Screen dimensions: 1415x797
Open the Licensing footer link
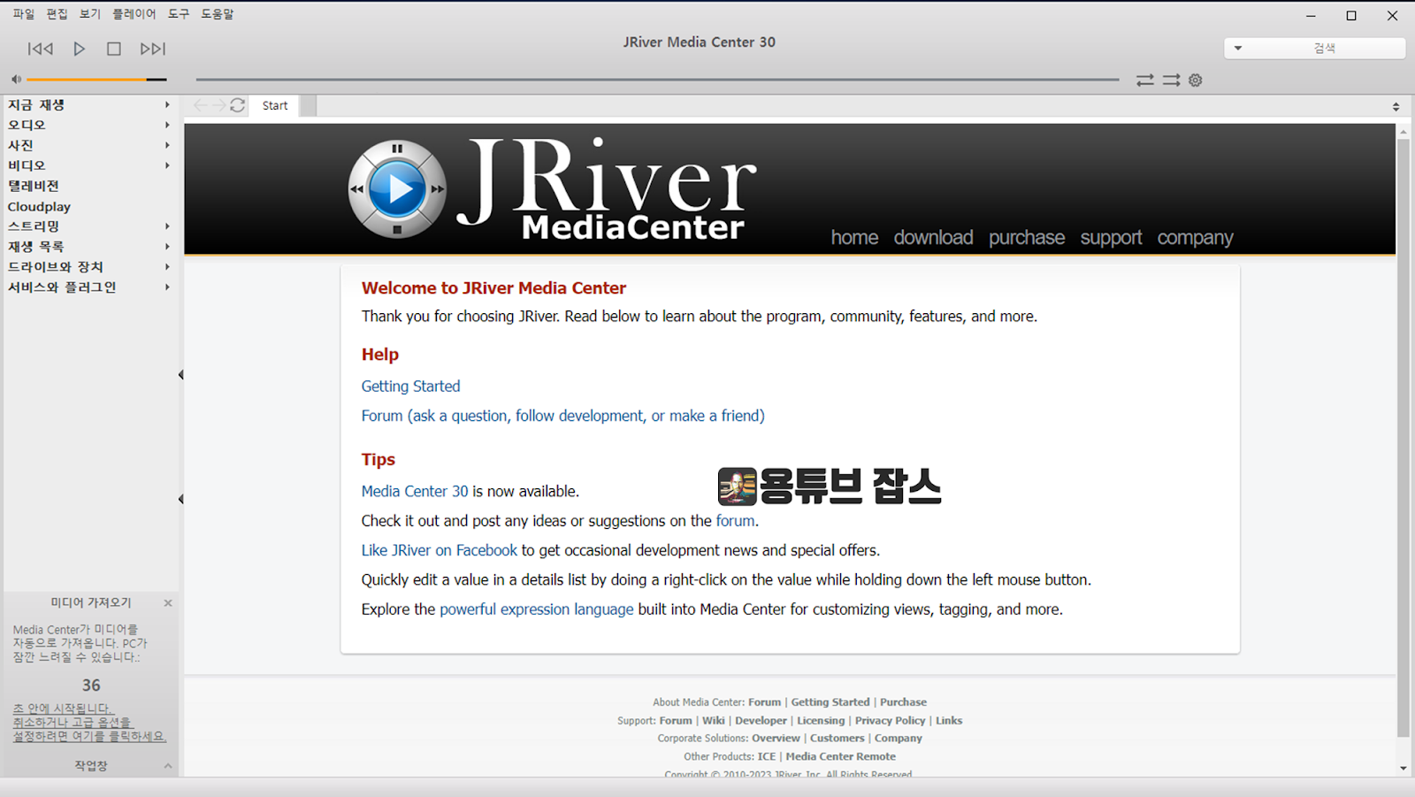[x=821, y=721]
